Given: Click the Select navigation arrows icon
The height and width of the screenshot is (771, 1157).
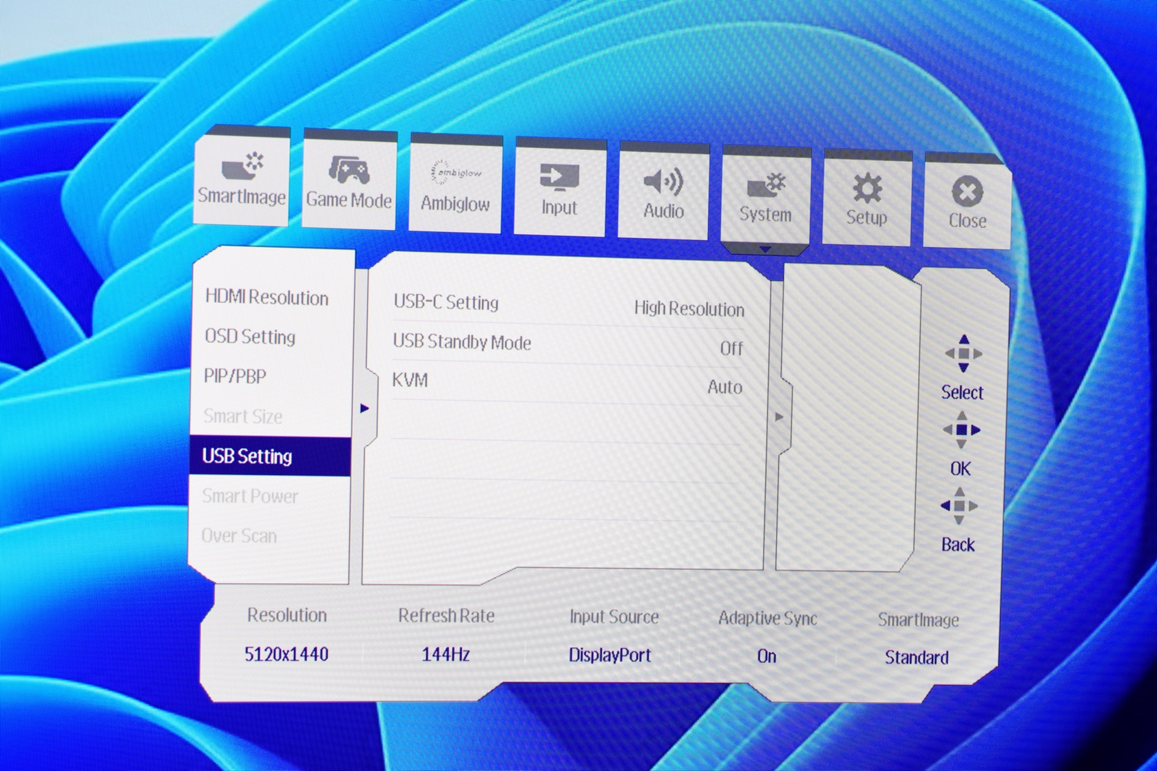Looking at the screenshot, I should [x=963, y=354].
